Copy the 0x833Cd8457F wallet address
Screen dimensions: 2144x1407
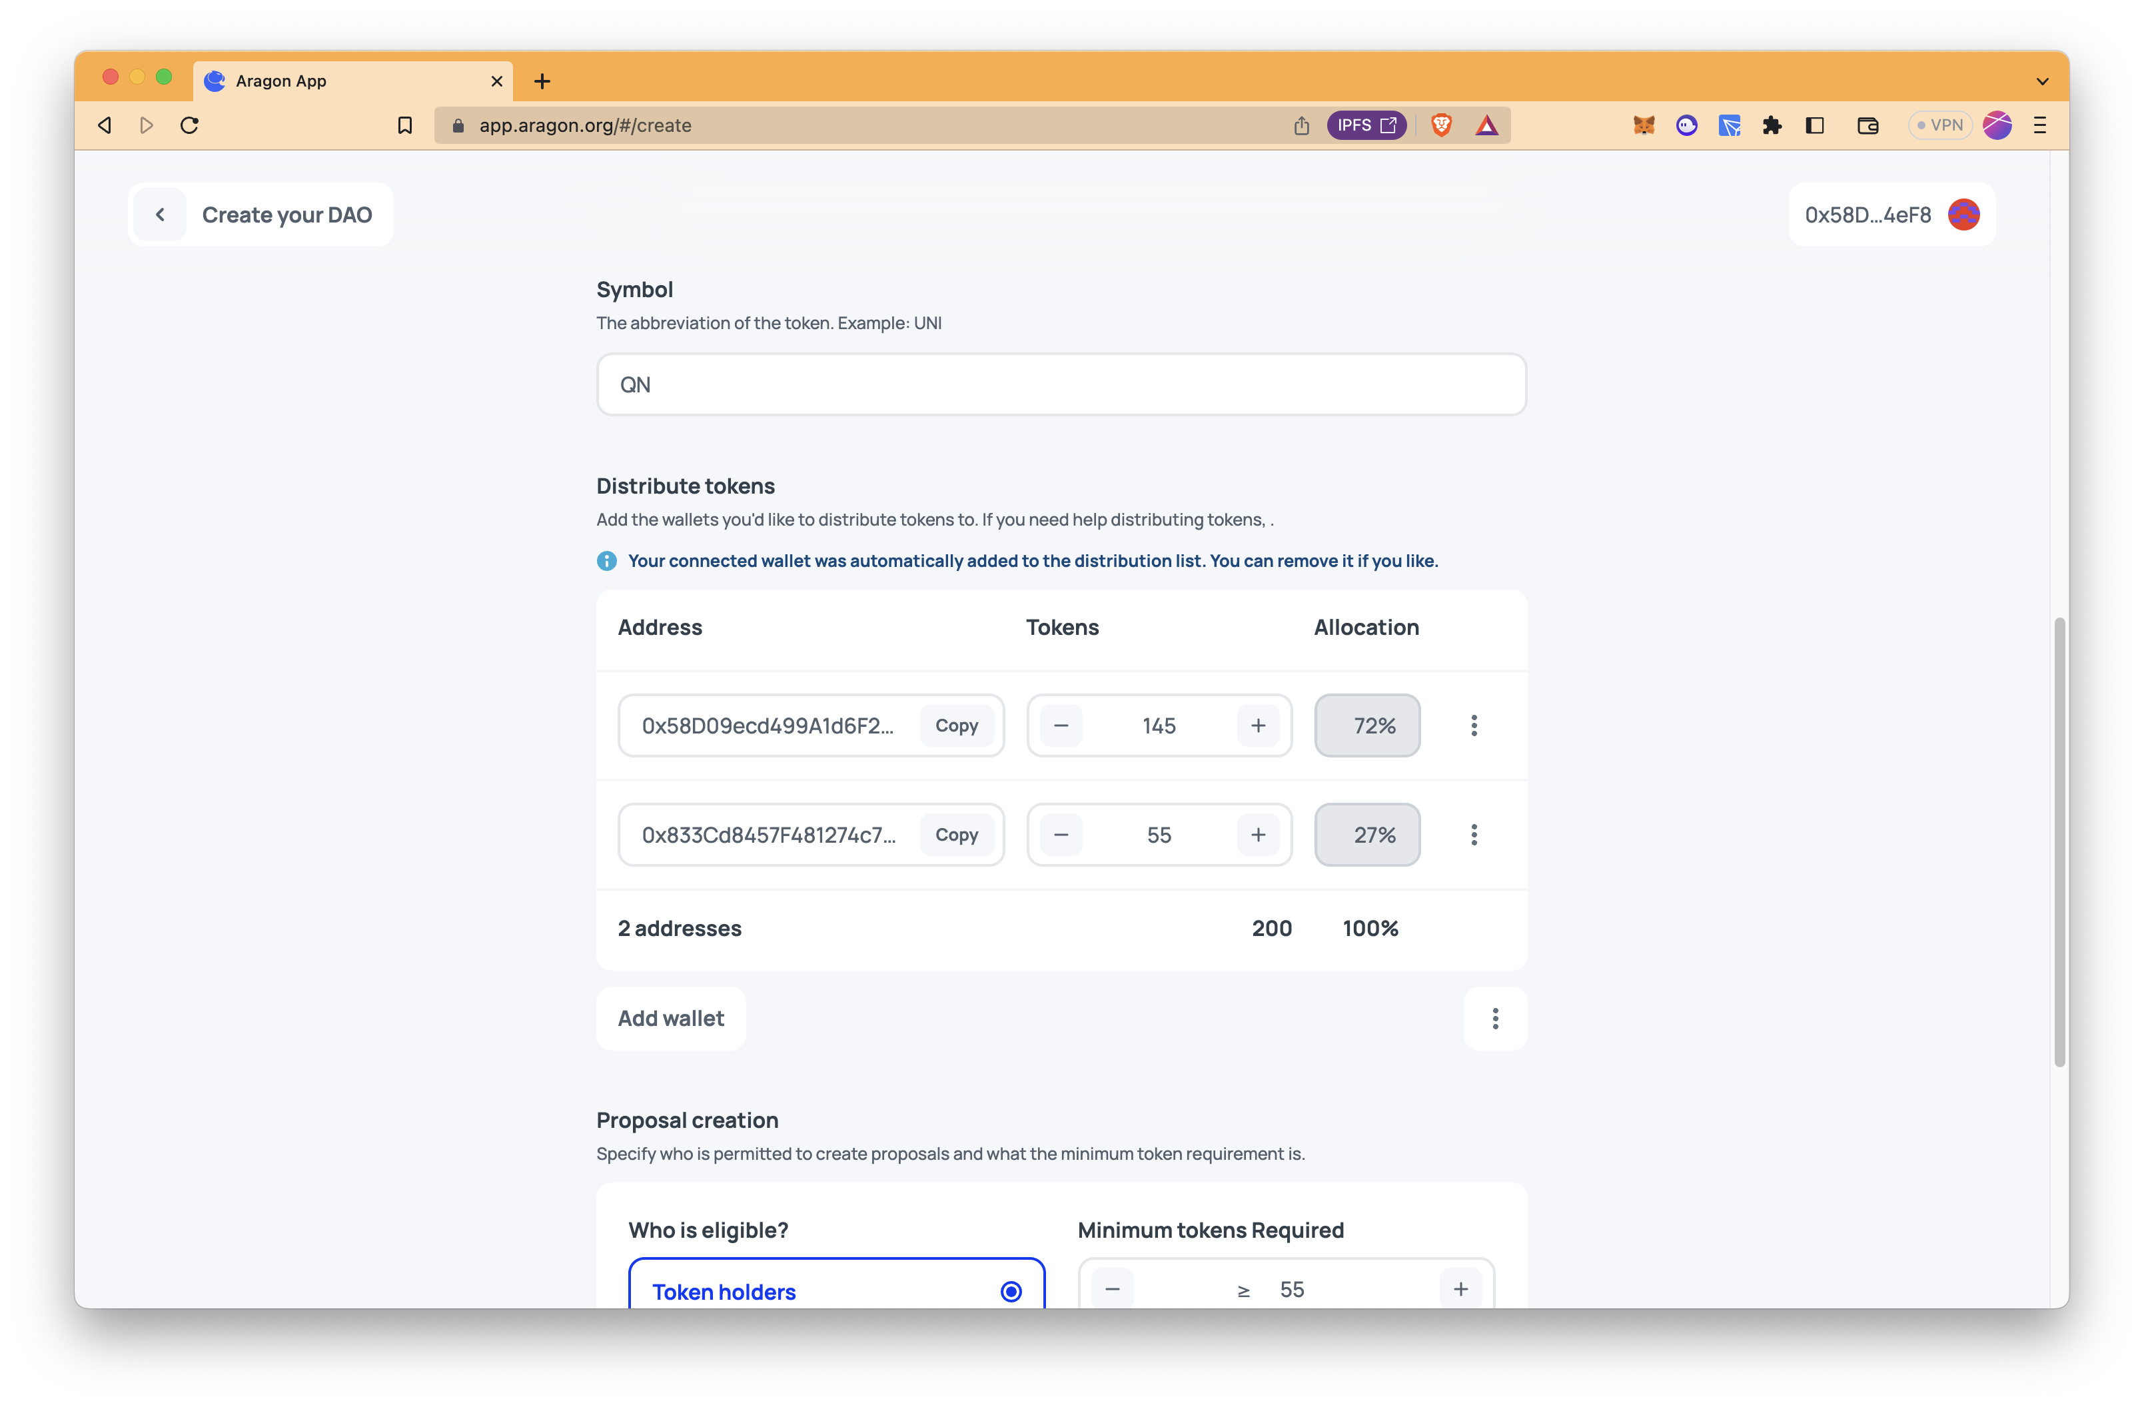[956, 834]
